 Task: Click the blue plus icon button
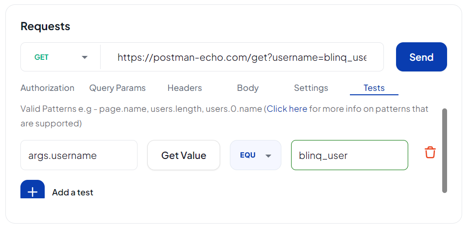pyautogui.click(x=33, y=191)
